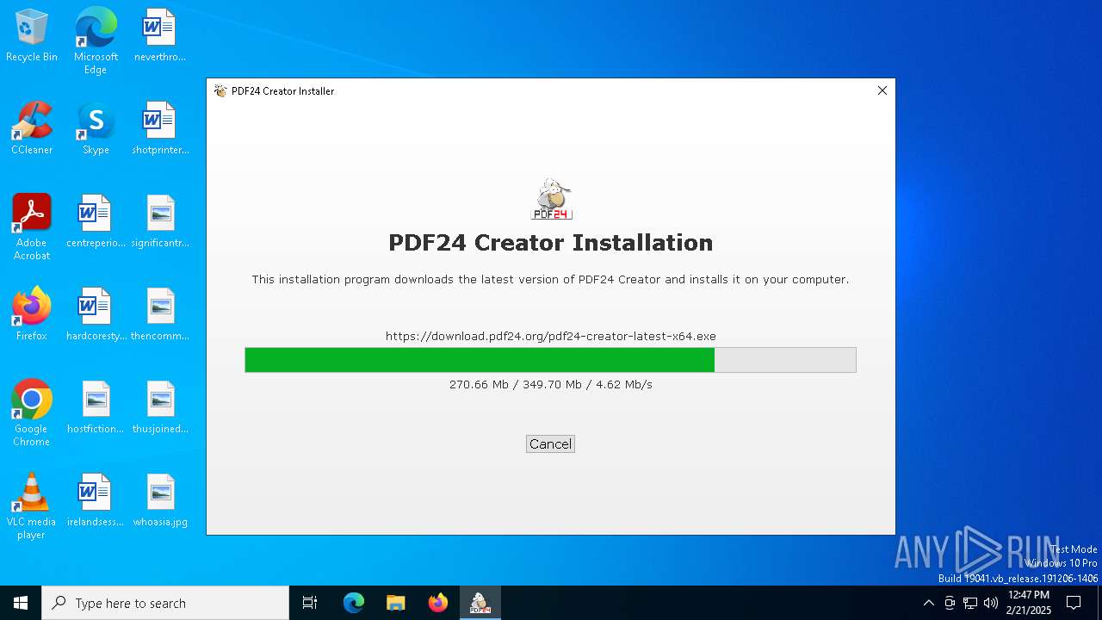
Task: Click the download speed status text
Action: click(550, 384)
